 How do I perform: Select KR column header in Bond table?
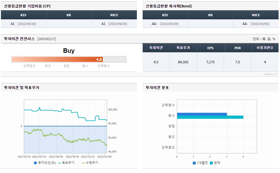click(210, 15)
